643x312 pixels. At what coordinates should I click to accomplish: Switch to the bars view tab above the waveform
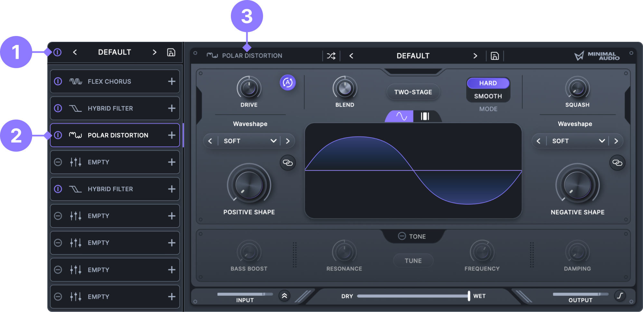[x=426, y=116]
